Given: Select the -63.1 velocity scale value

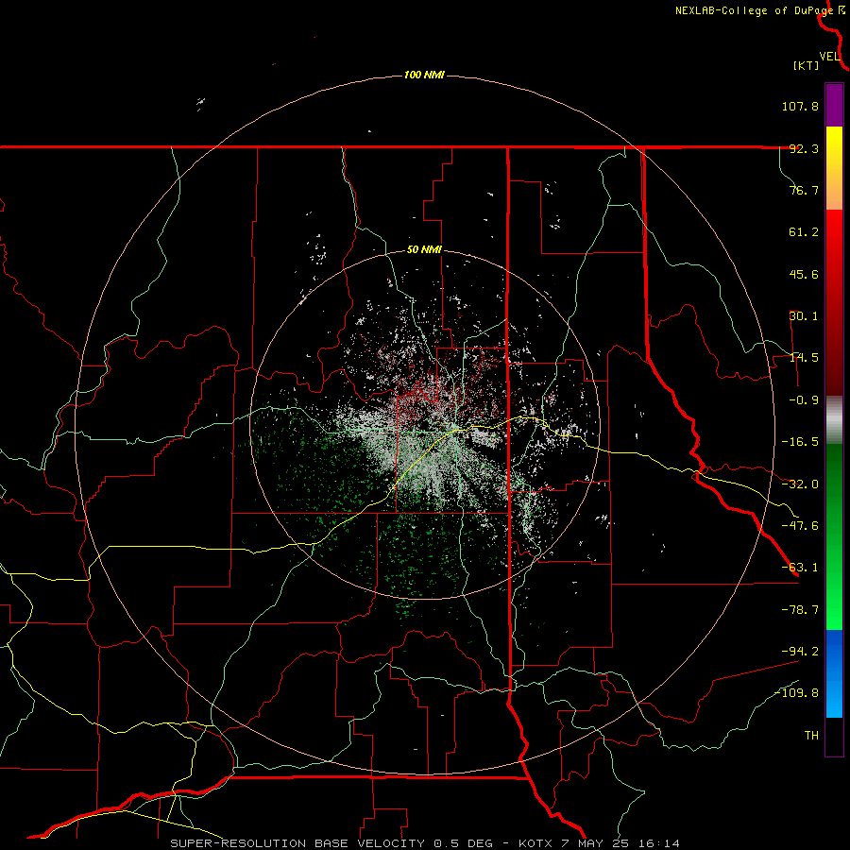Looking at the screenshot, I should coord(800,568).
